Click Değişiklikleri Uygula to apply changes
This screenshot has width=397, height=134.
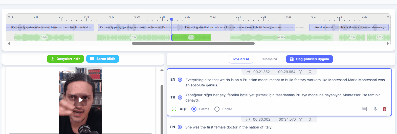[310, 59]
